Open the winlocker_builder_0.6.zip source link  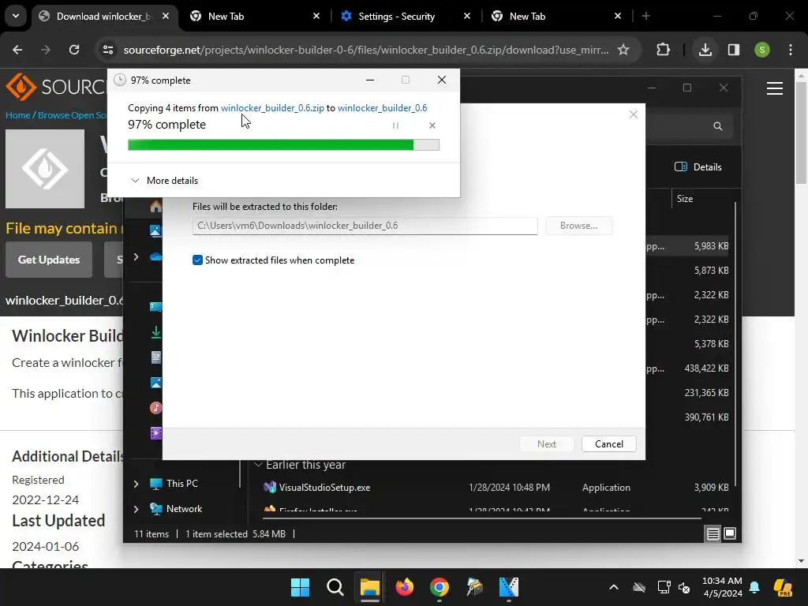[x=272, y=107]
